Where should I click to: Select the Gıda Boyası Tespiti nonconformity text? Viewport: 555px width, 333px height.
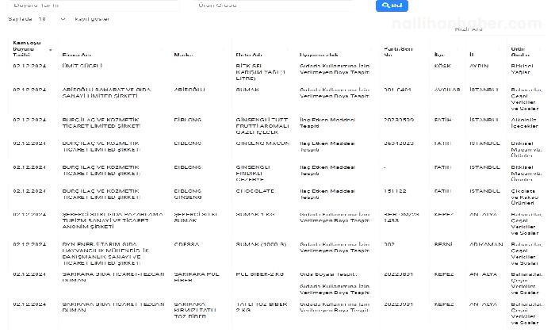pyautogui.click(x=328, y=274)
